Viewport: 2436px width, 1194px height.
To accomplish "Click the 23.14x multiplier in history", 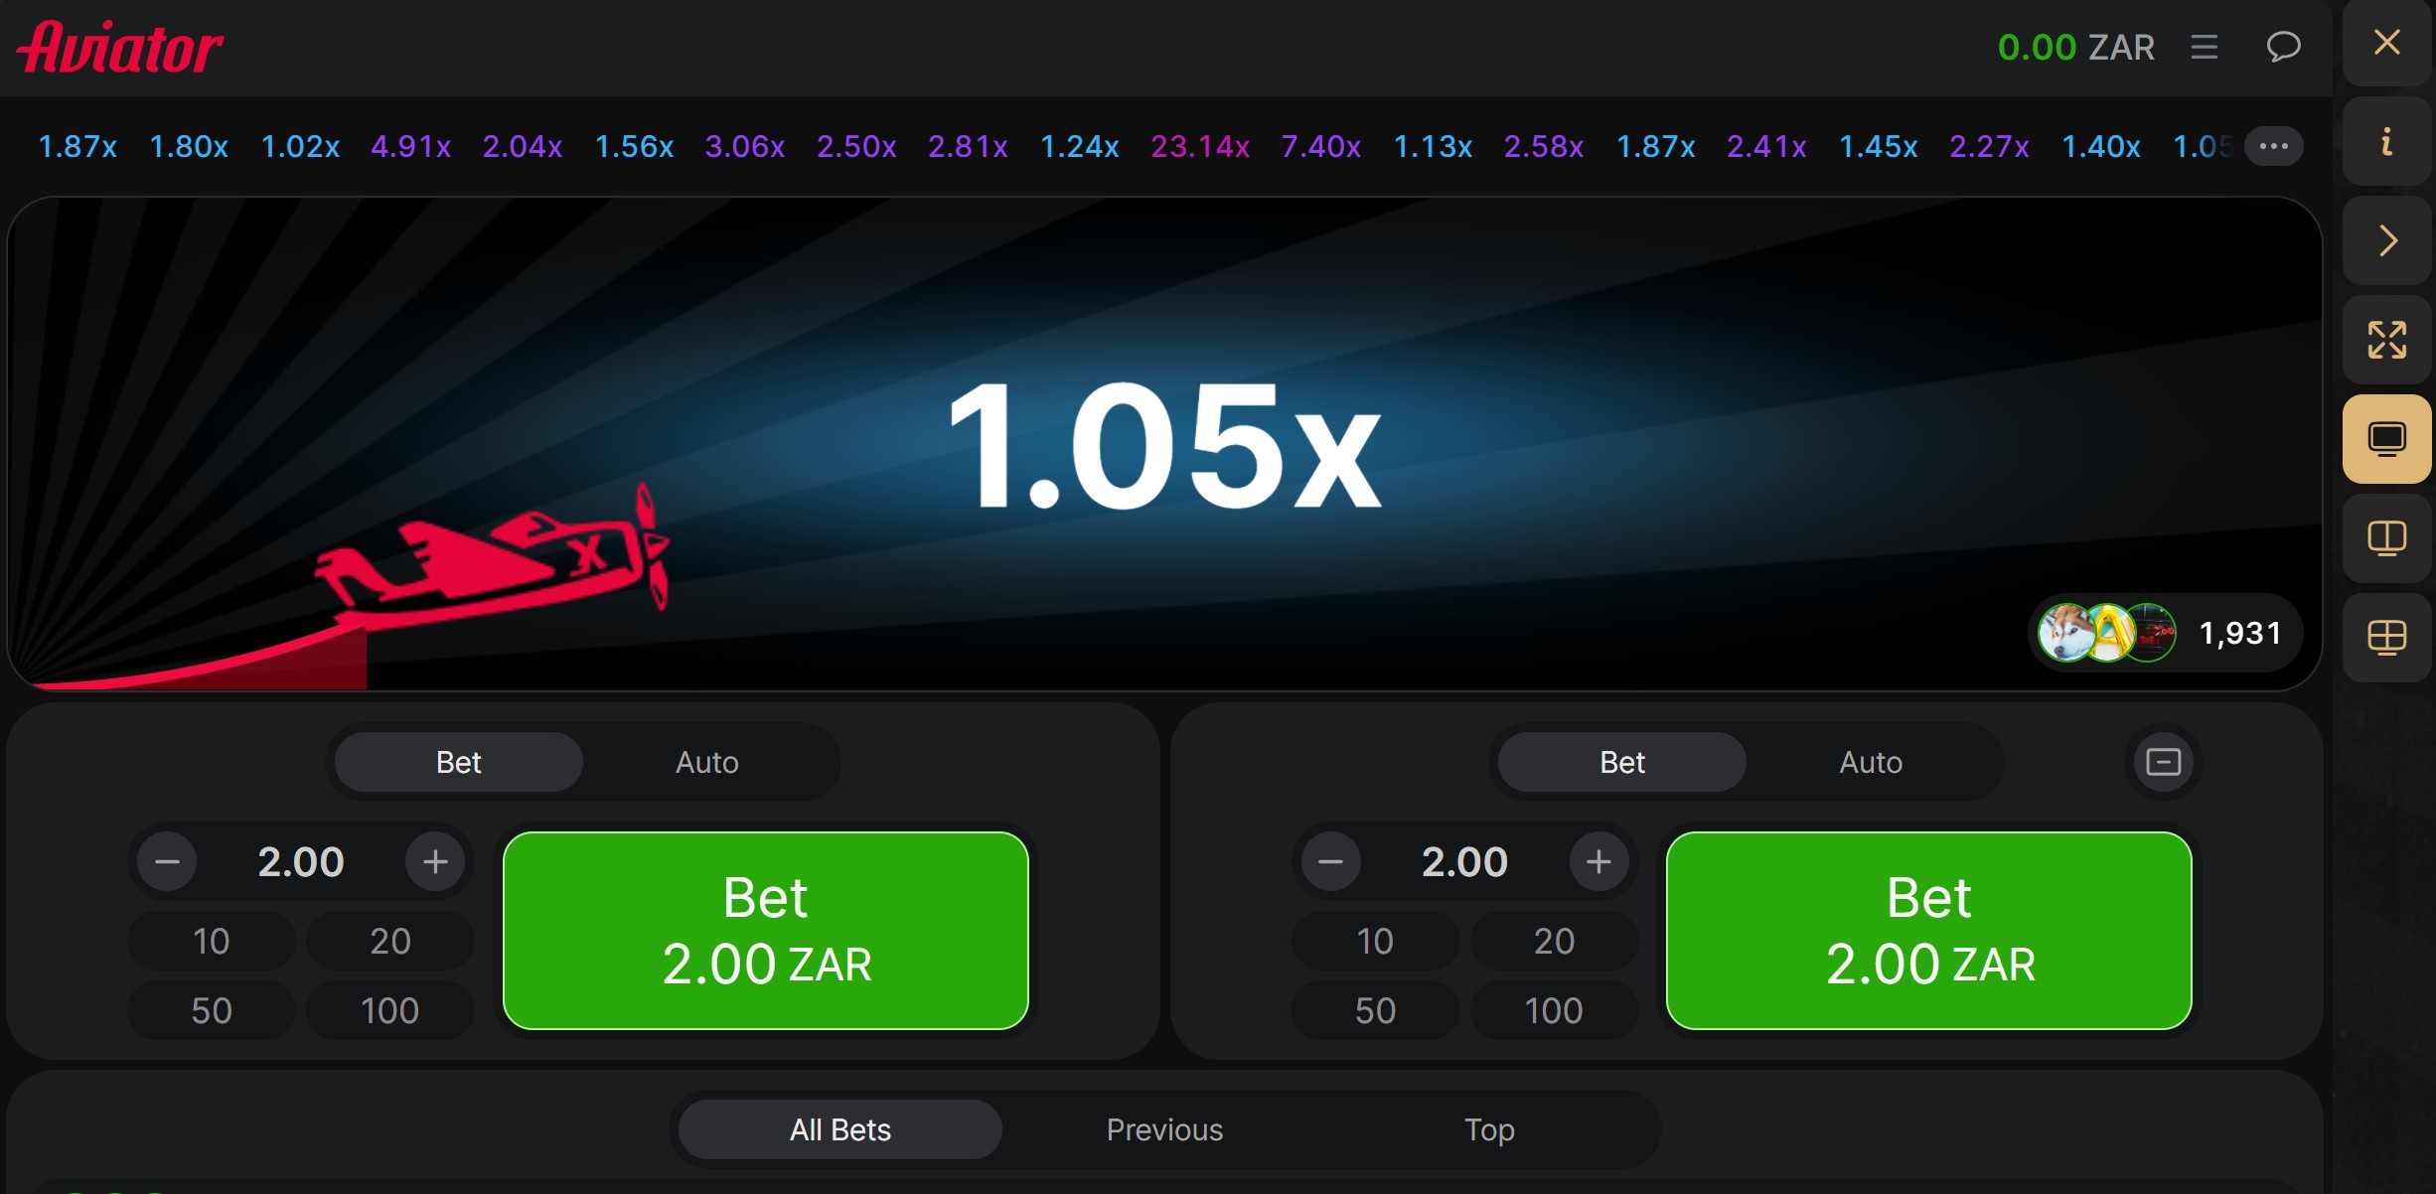I will tap(1200, 147).
